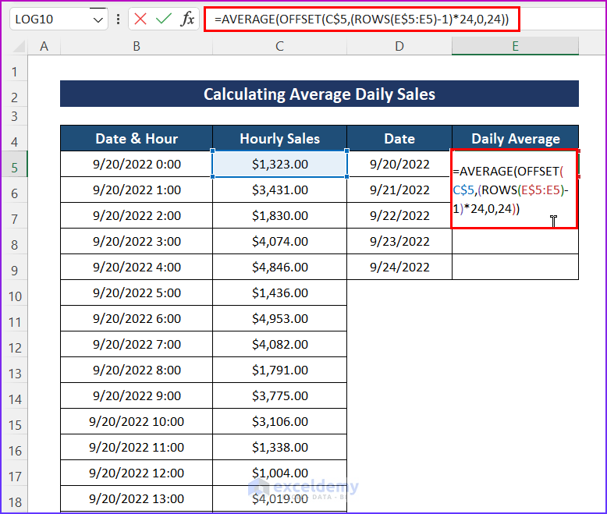Click the Daily Average header cell

[515, 138]
